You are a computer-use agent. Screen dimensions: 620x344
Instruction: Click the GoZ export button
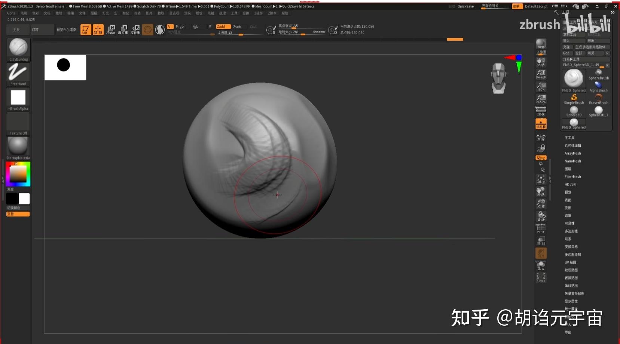click(x=566, y=53)
